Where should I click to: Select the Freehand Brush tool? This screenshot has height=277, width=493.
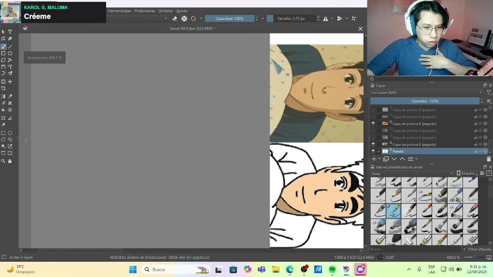click(x=3, y=47)
